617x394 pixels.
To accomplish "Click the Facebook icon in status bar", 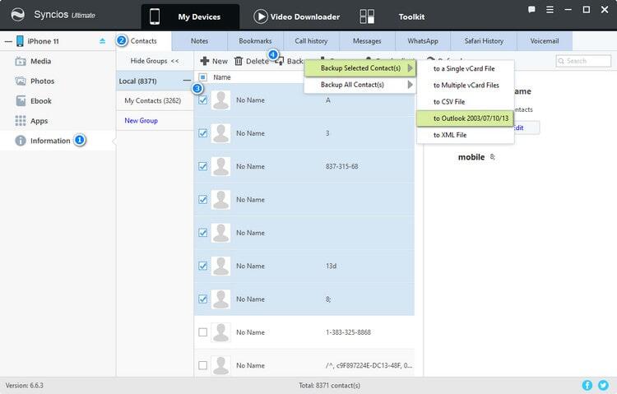I will [587, 385].
